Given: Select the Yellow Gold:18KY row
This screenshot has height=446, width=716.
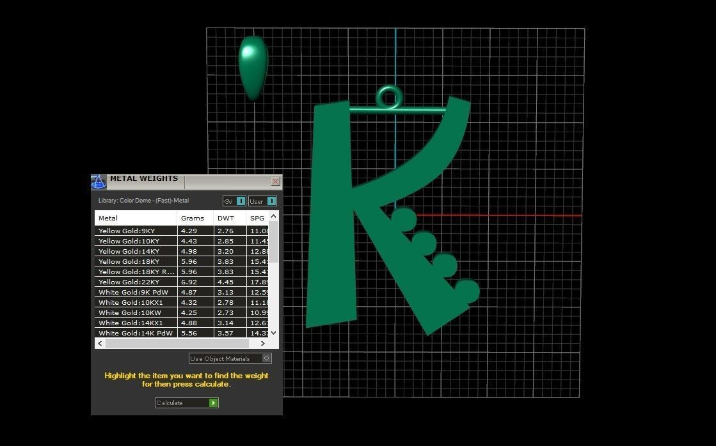Looking at the screenshot, I should (182, 261).
